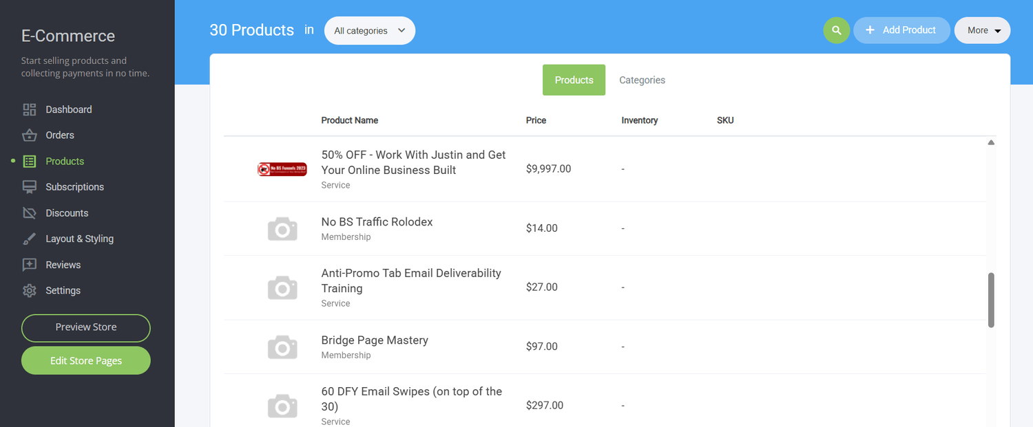Screen dimensions: 1033x427
Task: Open the No BS Funnels product thumbnail
Action: tap(282, 168)
